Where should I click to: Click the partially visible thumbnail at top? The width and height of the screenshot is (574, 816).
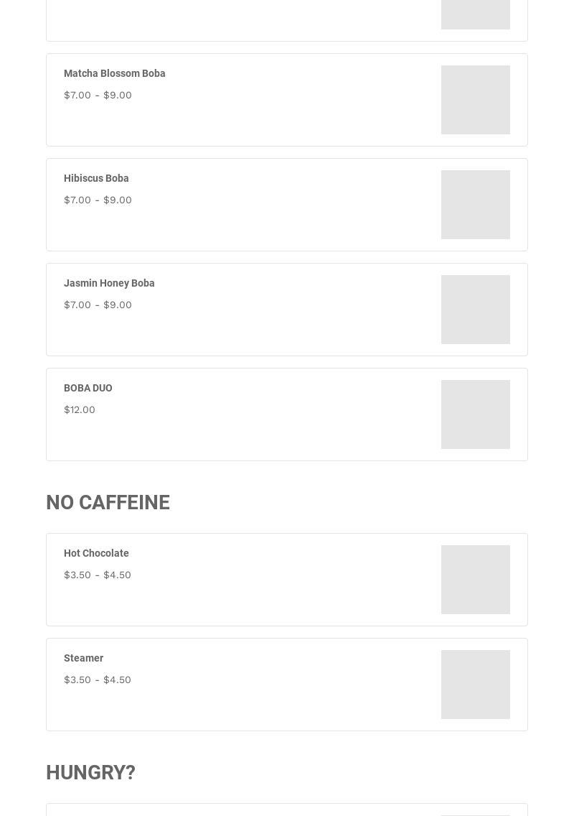(x=475, y=14)
